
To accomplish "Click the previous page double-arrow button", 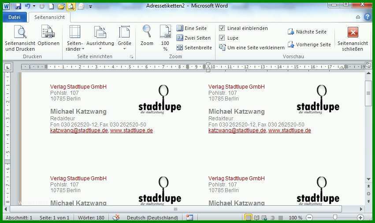I will (x=368, y=186).
